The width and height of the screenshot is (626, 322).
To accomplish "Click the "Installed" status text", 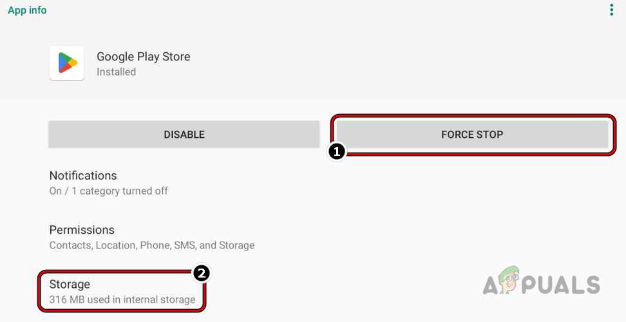I will click(116, 72).
